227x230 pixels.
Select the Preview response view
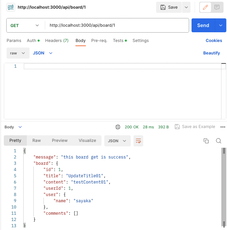[60, 140]
